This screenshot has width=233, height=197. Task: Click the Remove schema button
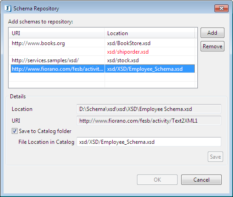(212, 46)
